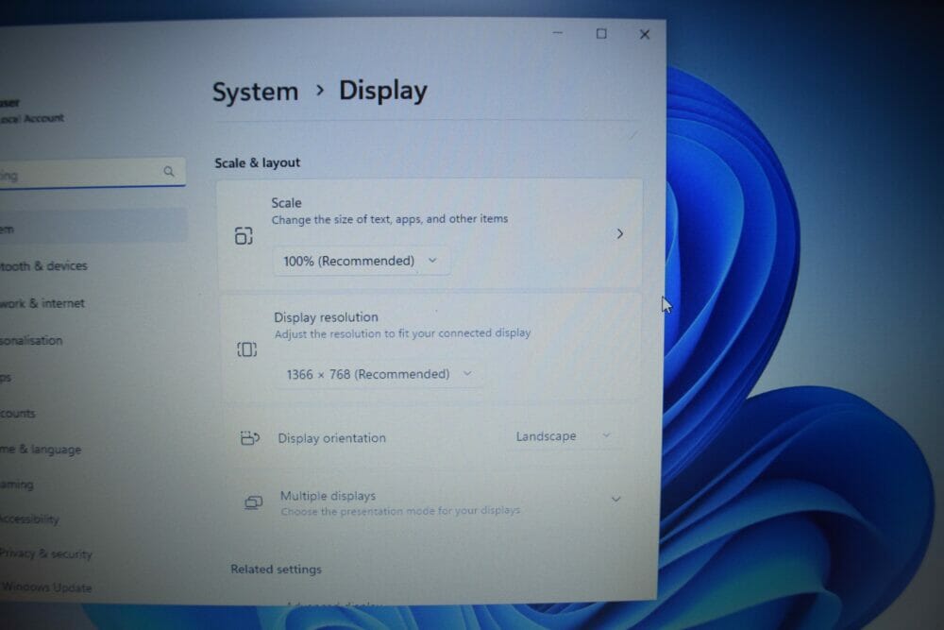The height and width of the screenshot is (630, 944).
Task: Click the Display orientation label
Action: (331, 438)
